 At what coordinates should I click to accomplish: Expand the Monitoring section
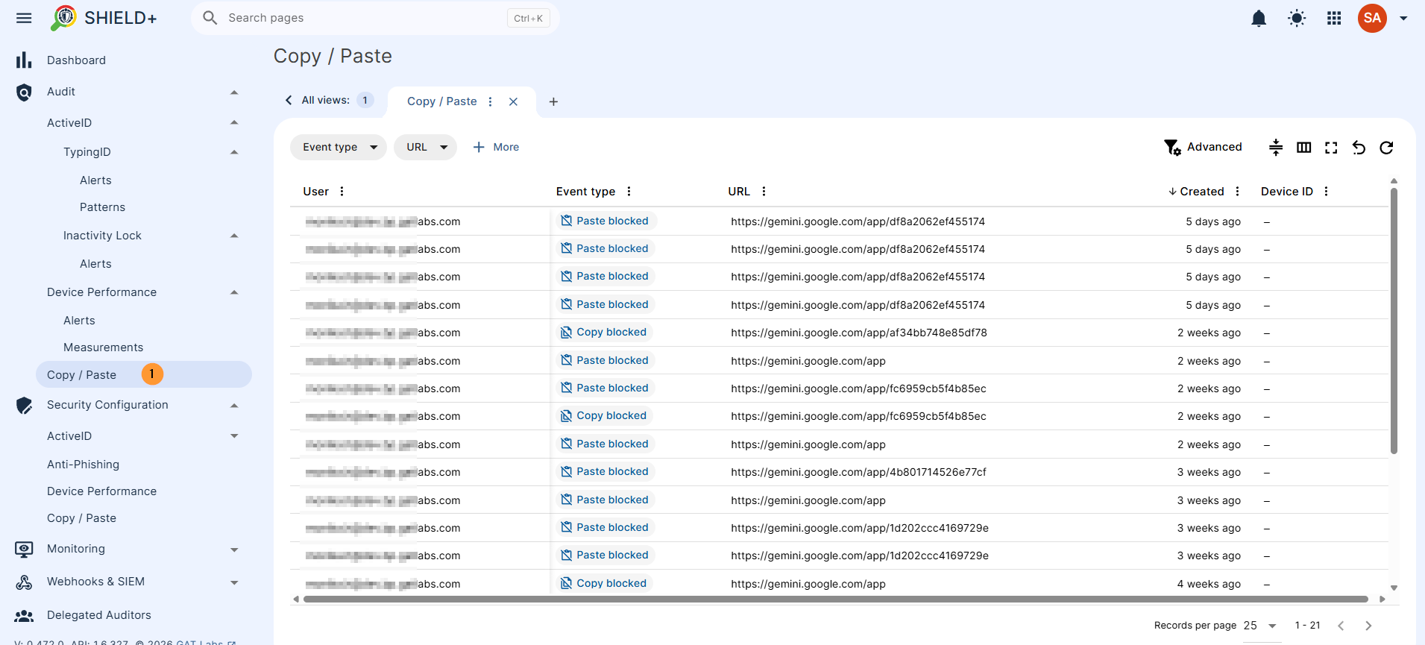[234, 550]
